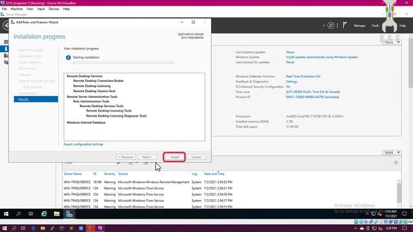Click the Install button in wizard
Image resolution: width=413 pixels, height=232 pixels.
coord(174,157)
